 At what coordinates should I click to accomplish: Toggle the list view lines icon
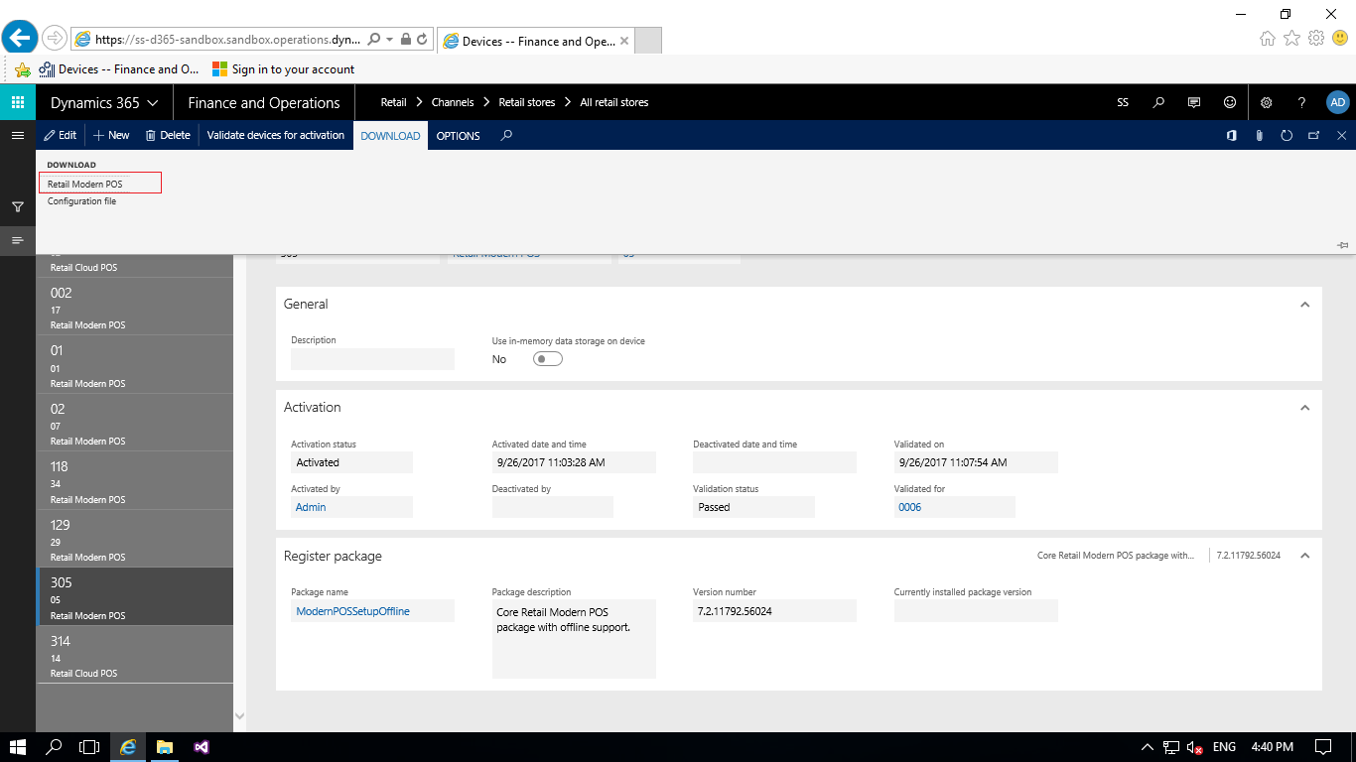pos(18,240)
